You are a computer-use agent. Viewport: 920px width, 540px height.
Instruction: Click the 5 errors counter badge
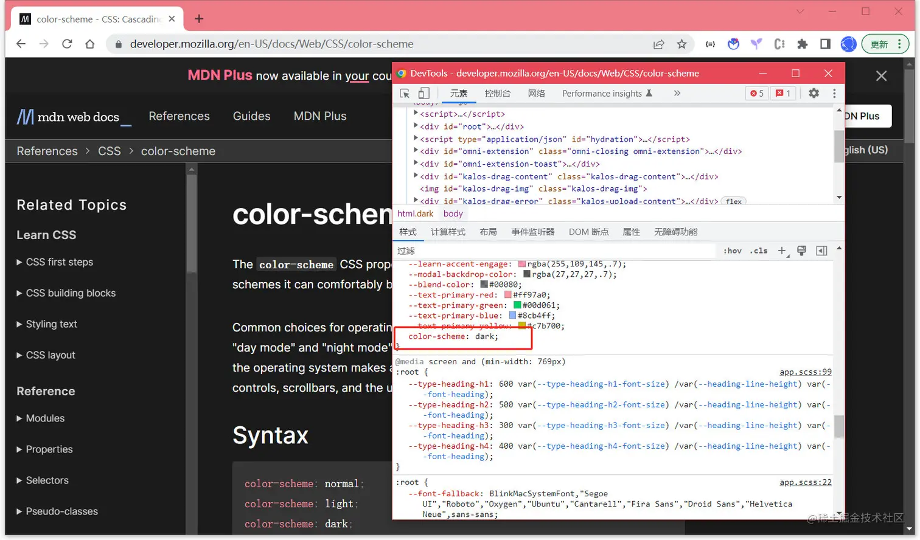757,93
